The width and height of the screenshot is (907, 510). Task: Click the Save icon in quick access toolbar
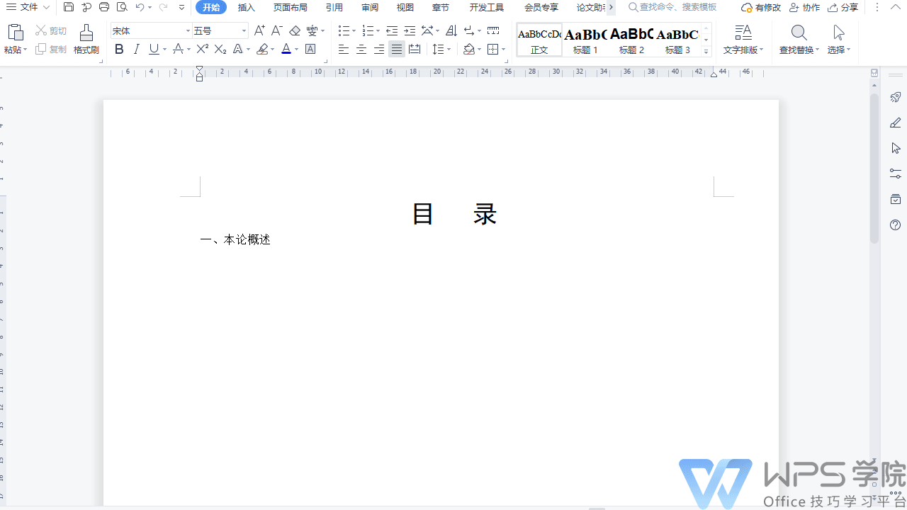pos(69,7)
